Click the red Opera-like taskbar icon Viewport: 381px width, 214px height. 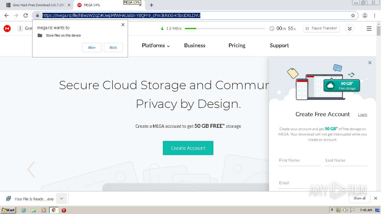pyautogui.click(x=64, y=210)
